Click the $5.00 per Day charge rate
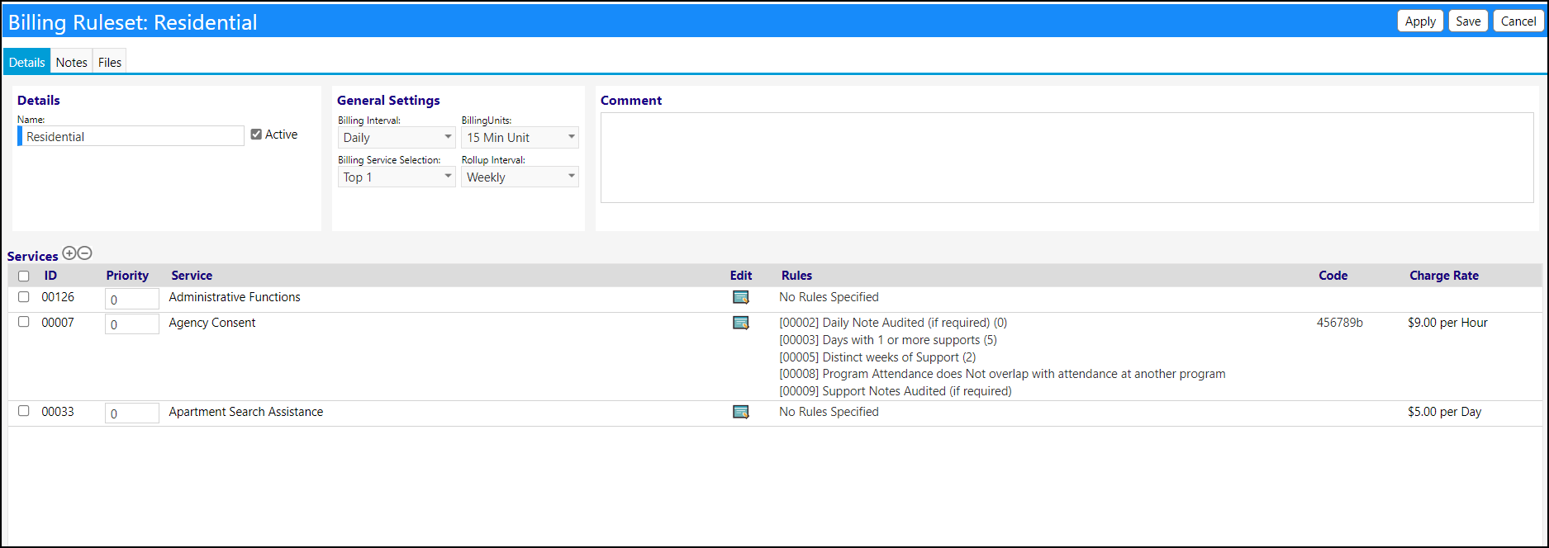 coord(1445,412)
